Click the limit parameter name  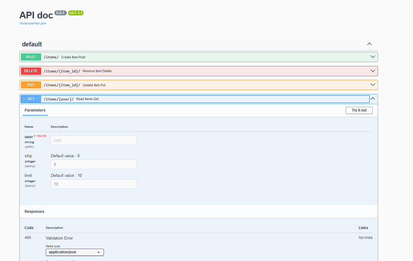pos(28,176)
